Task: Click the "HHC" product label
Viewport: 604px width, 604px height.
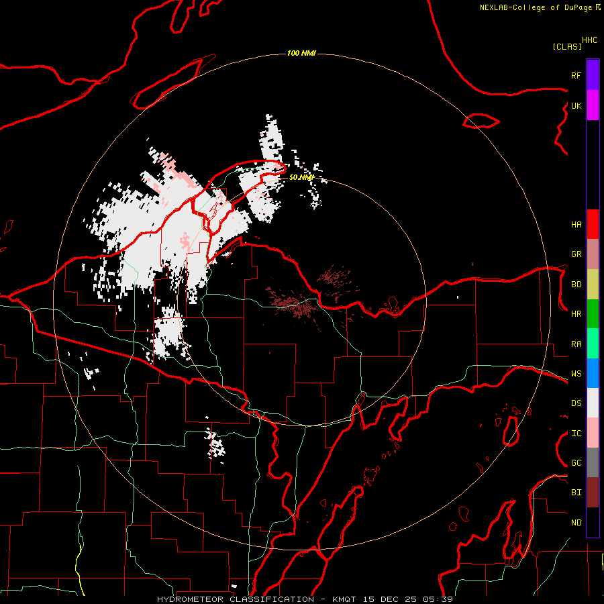Action: [x=590, y=40]
